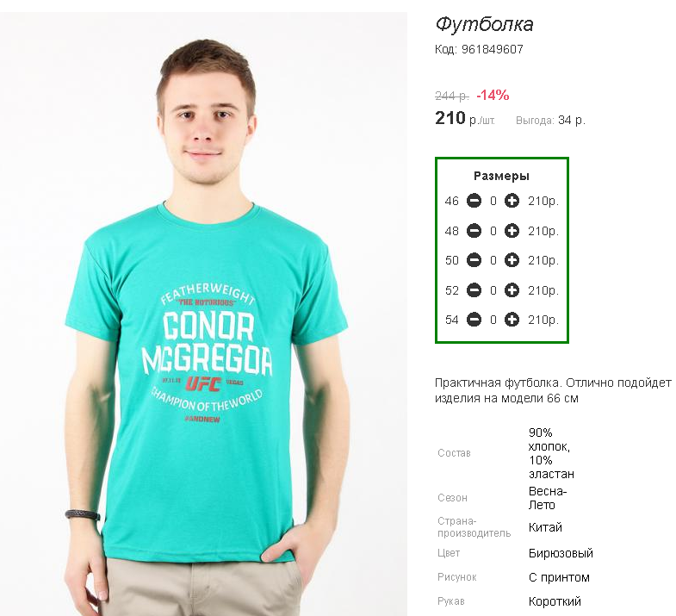676x616 pixels.
Task: Click plus icon for size 50
Action: (x=512, y=260)
